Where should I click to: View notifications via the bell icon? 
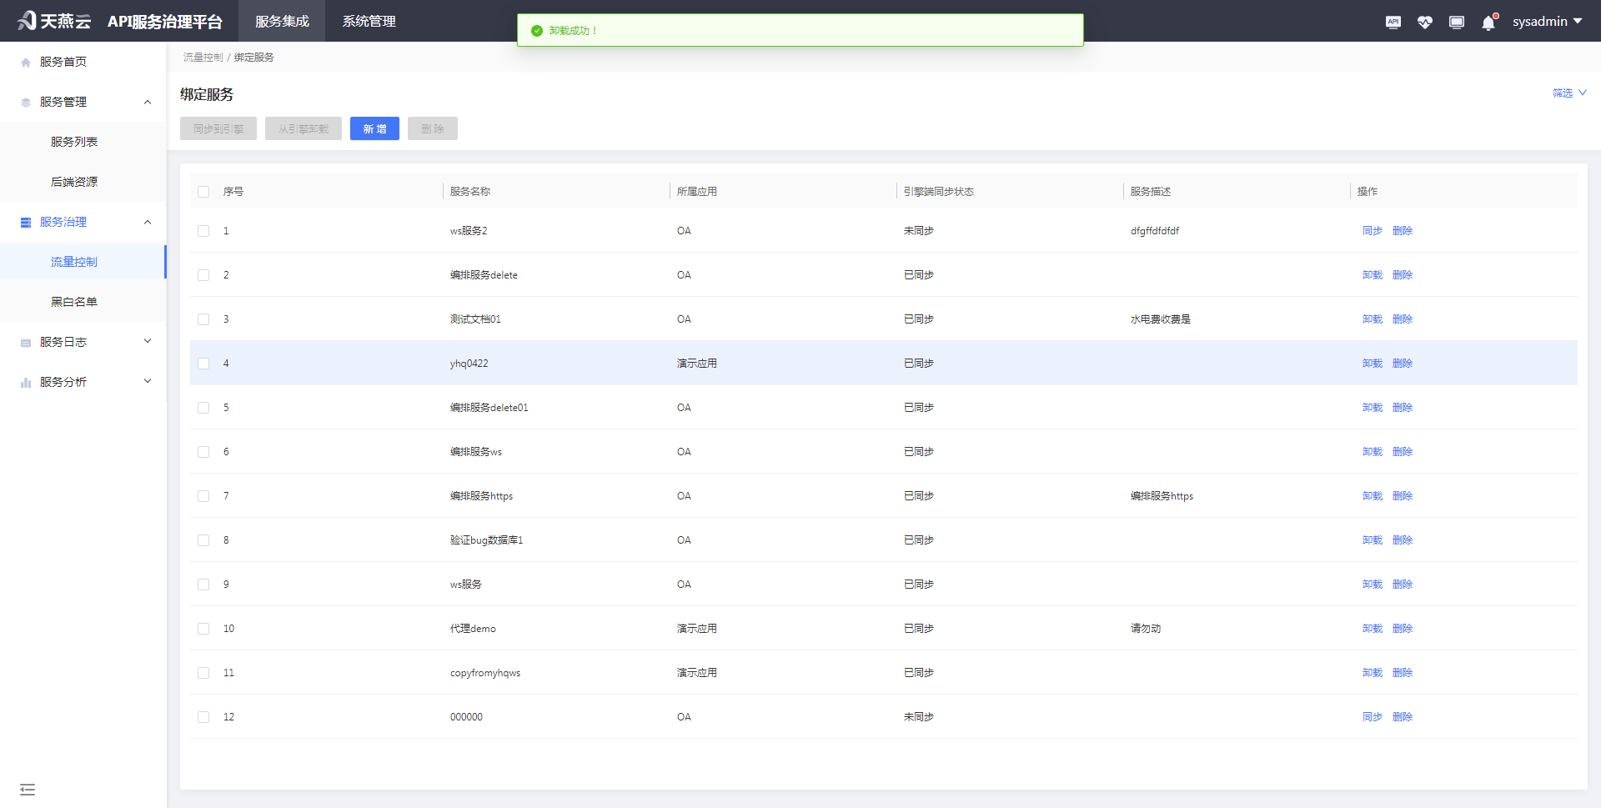[1488, 23]
